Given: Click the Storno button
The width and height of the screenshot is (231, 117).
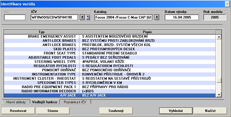Looking at the screenshot, I should coord(51,111).
